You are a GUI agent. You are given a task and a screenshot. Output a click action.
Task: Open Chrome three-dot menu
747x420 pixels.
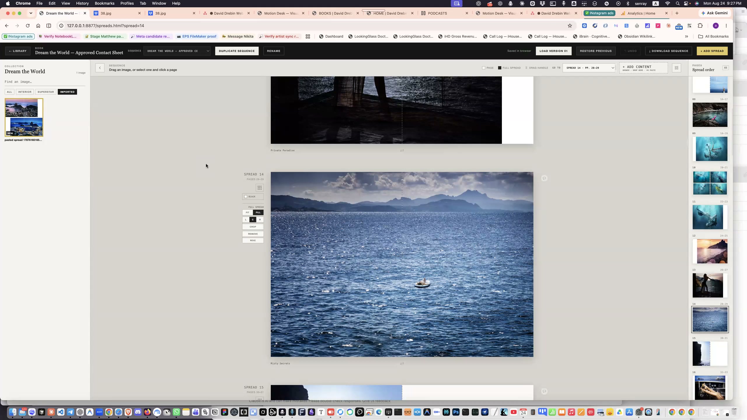pos(726,26)
